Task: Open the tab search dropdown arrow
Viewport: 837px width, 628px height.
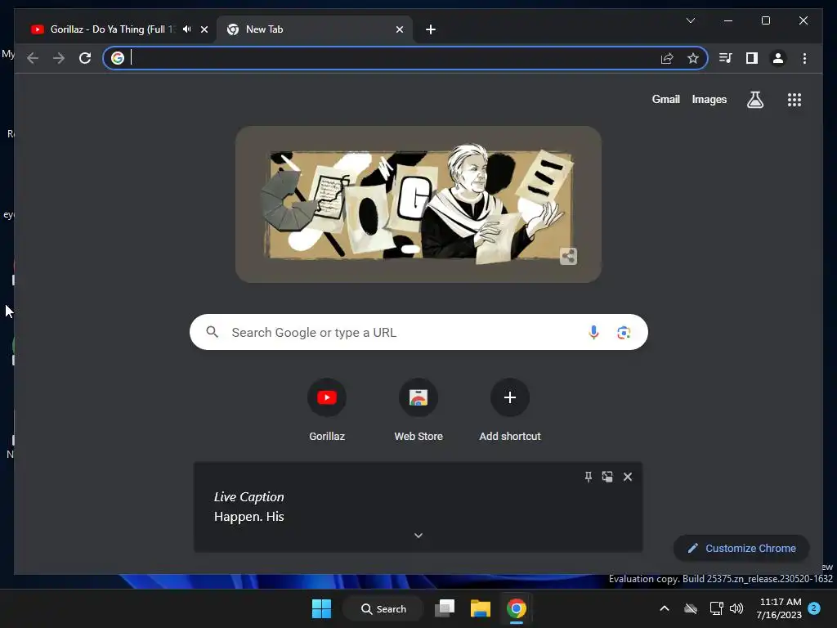Action: (690, 20)
